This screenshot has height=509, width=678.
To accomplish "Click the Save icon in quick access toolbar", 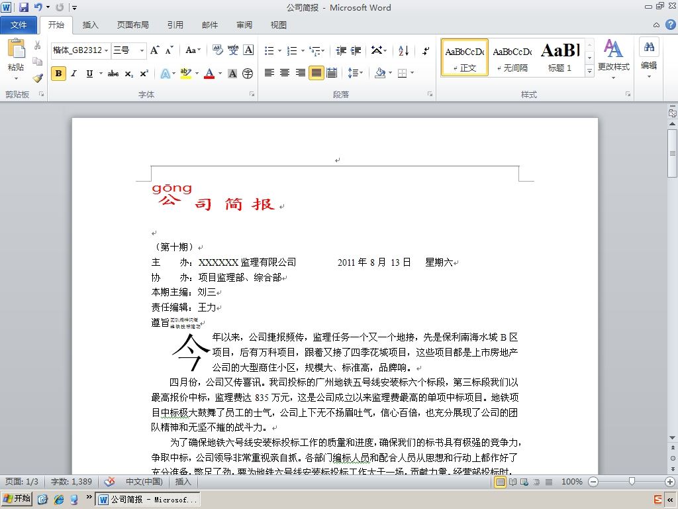I will coord(23,7).
